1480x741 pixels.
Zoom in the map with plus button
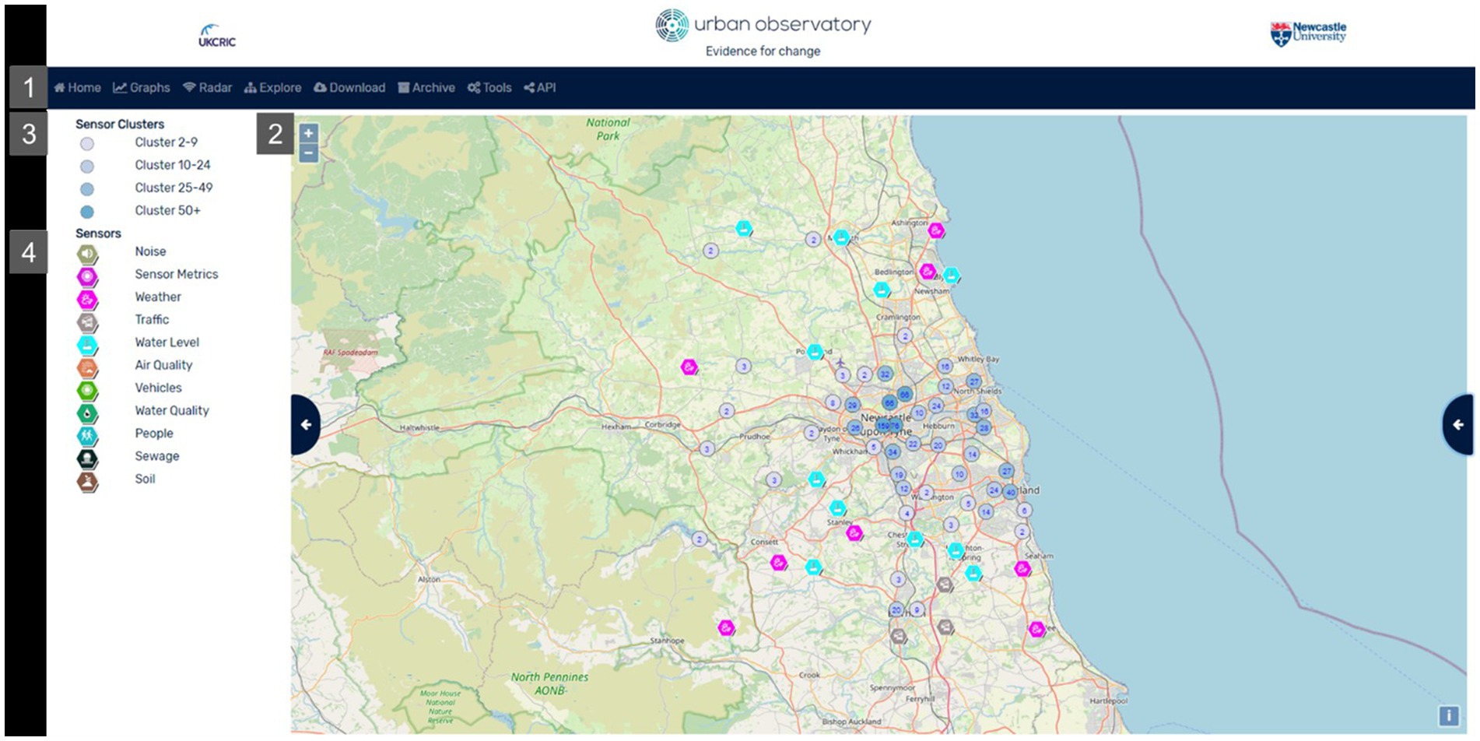[308, 133]
